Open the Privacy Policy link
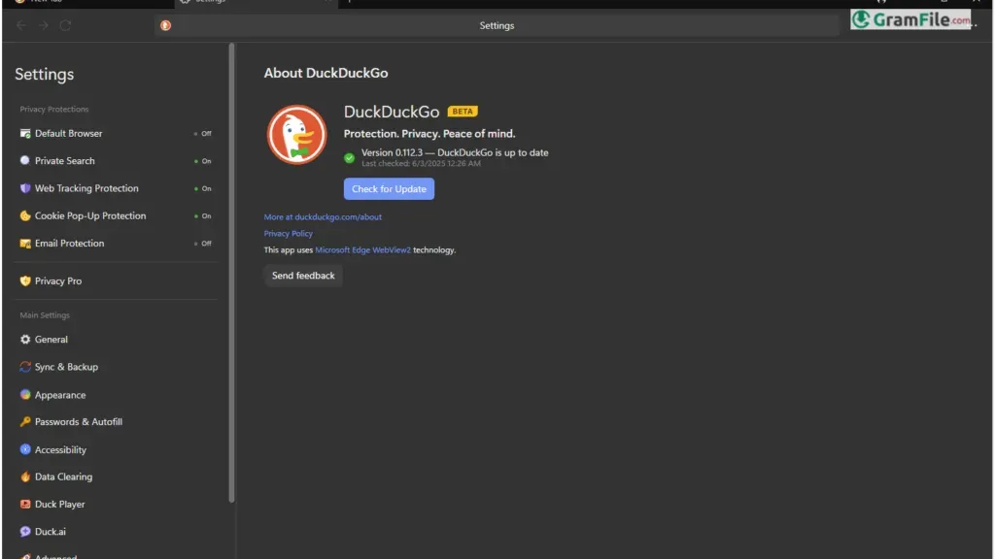This screenshot has width=995, height=559. pos(288,233)
